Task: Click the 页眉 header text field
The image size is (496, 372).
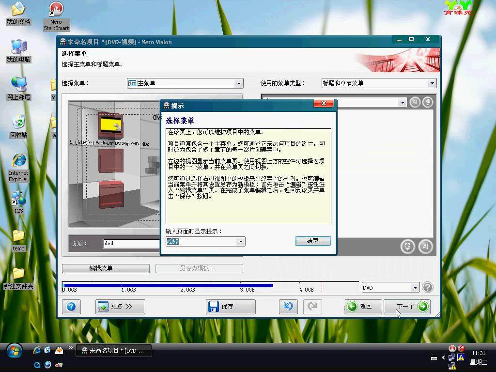Action: [x=132, y=244]
